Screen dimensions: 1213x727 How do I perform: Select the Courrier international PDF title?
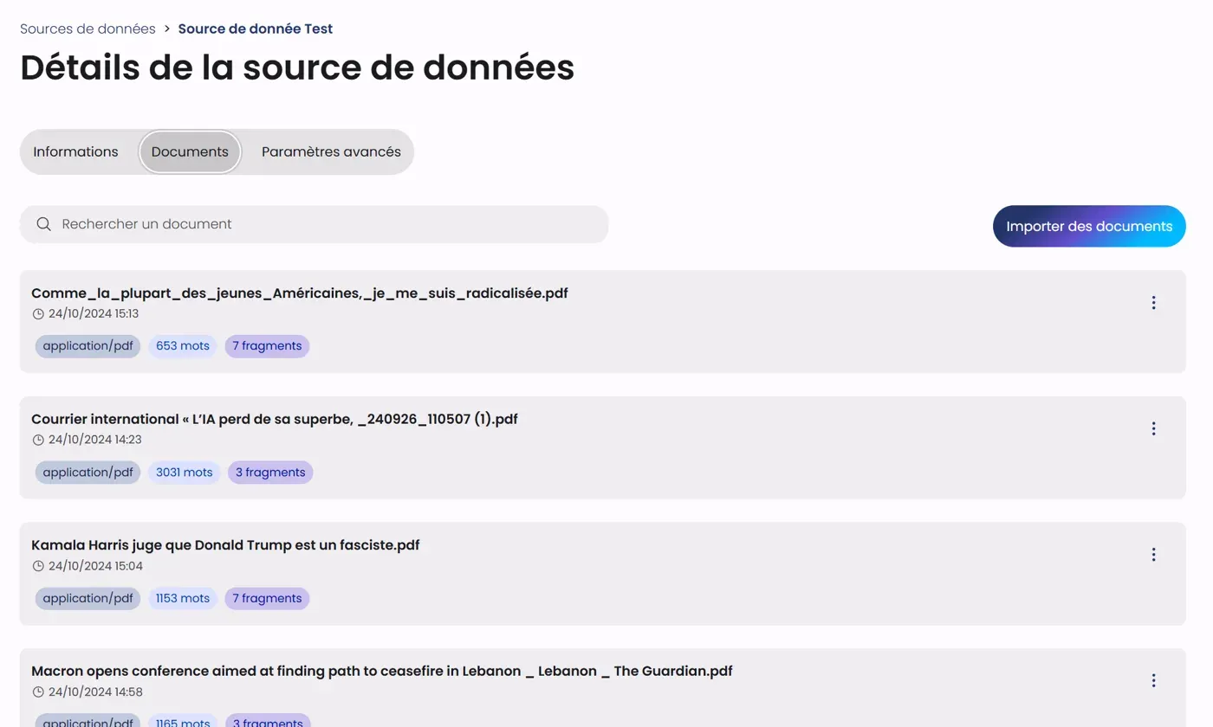274,419
